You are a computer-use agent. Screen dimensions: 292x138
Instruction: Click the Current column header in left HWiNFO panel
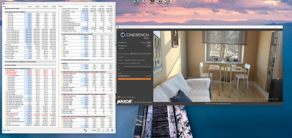pyautogui.click(x=30, y=7)
